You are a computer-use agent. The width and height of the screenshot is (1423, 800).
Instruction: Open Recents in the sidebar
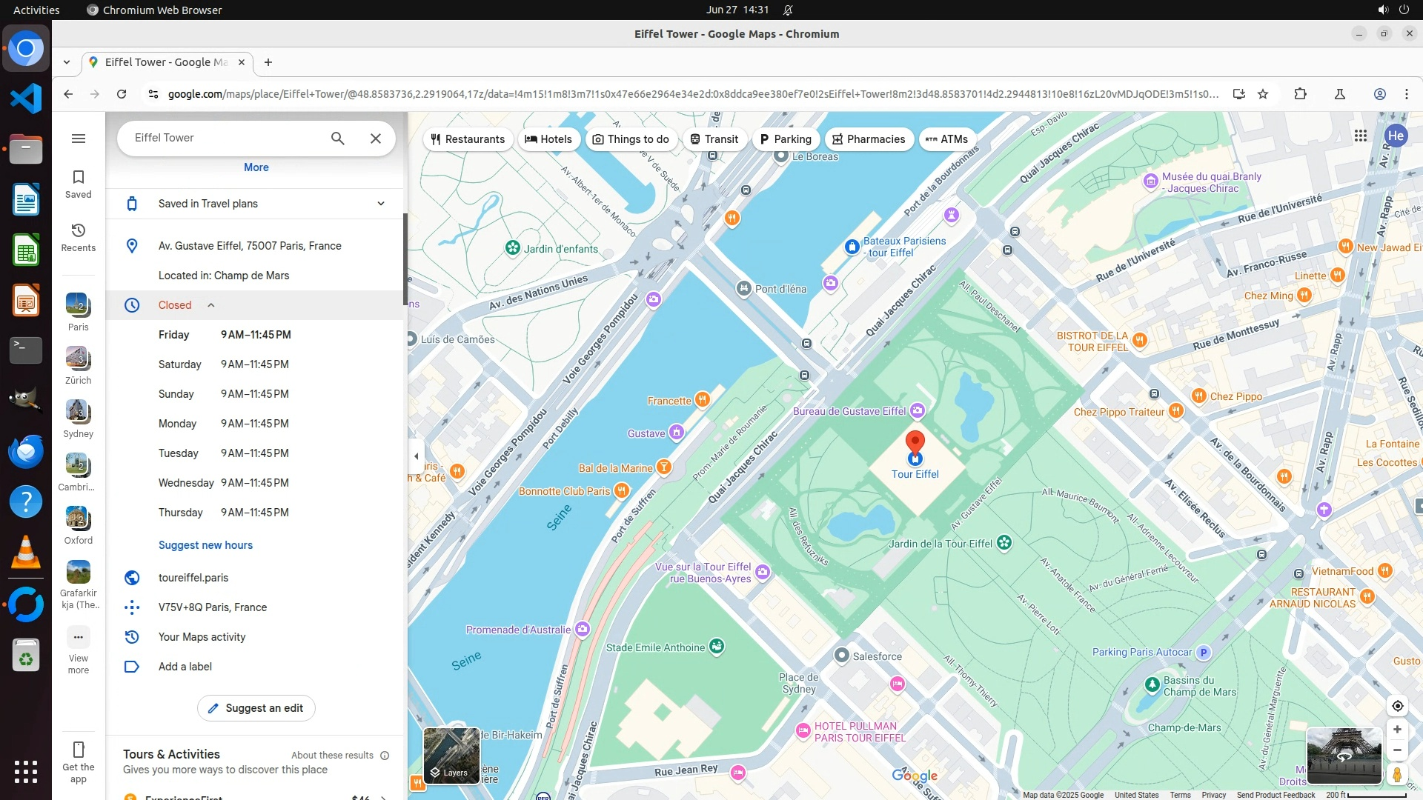tap(79, 237)
